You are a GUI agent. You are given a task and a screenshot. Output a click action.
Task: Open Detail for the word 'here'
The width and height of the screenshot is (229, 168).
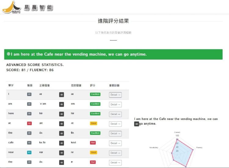tap(115, 114)
